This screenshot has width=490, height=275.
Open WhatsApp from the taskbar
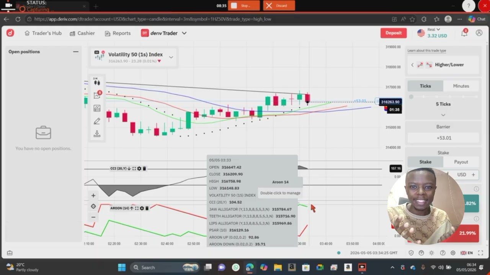pos(235,267)
